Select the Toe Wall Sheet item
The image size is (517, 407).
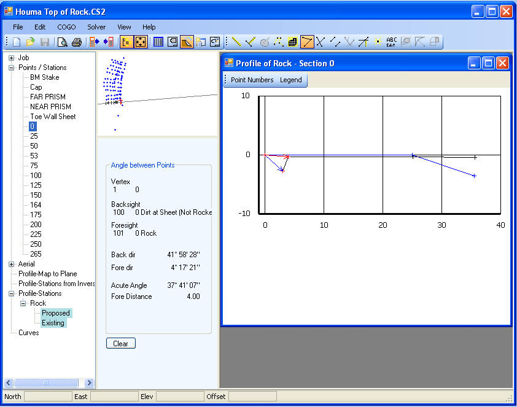(x=53, y=117)
